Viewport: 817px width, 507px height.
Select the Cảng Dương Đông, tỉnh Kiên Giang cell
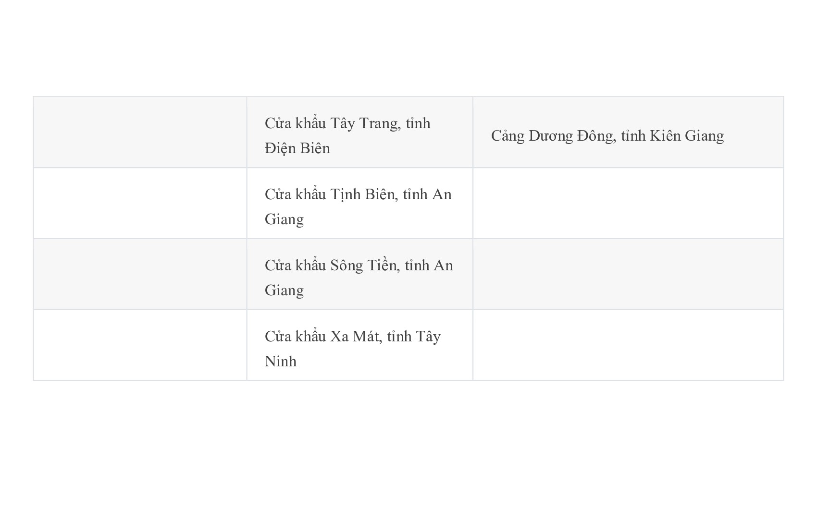click(x=628, y=133)
